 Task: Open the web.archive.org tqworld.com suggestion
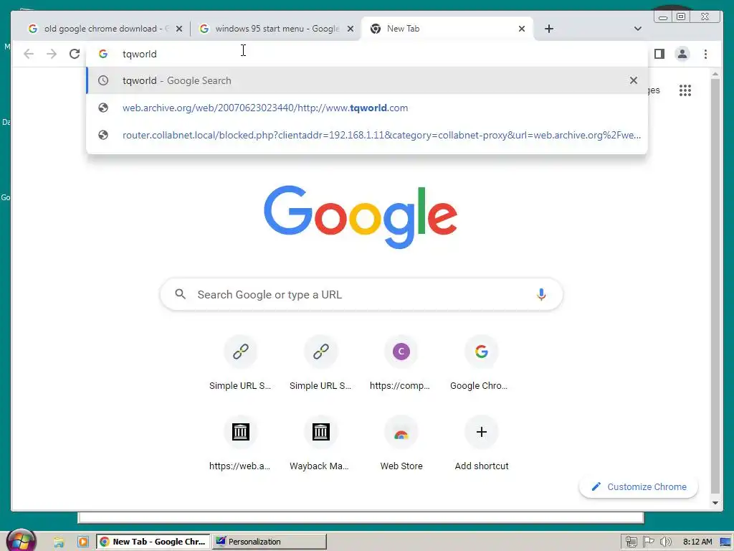(366, 108)
